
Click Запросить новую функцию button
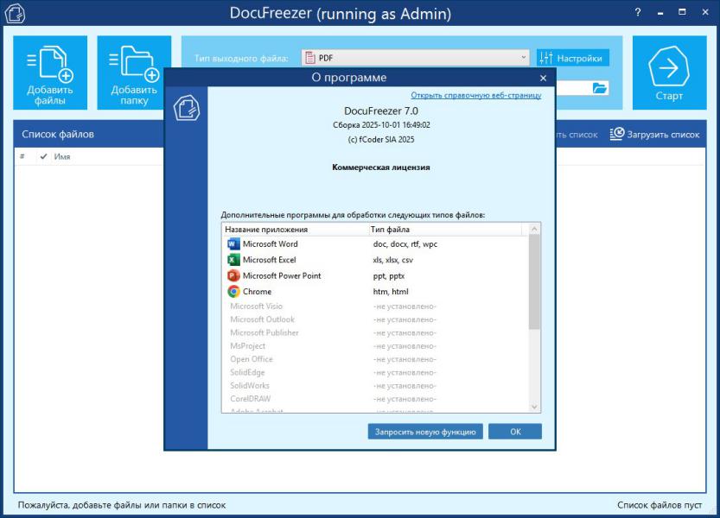point(425,431)
